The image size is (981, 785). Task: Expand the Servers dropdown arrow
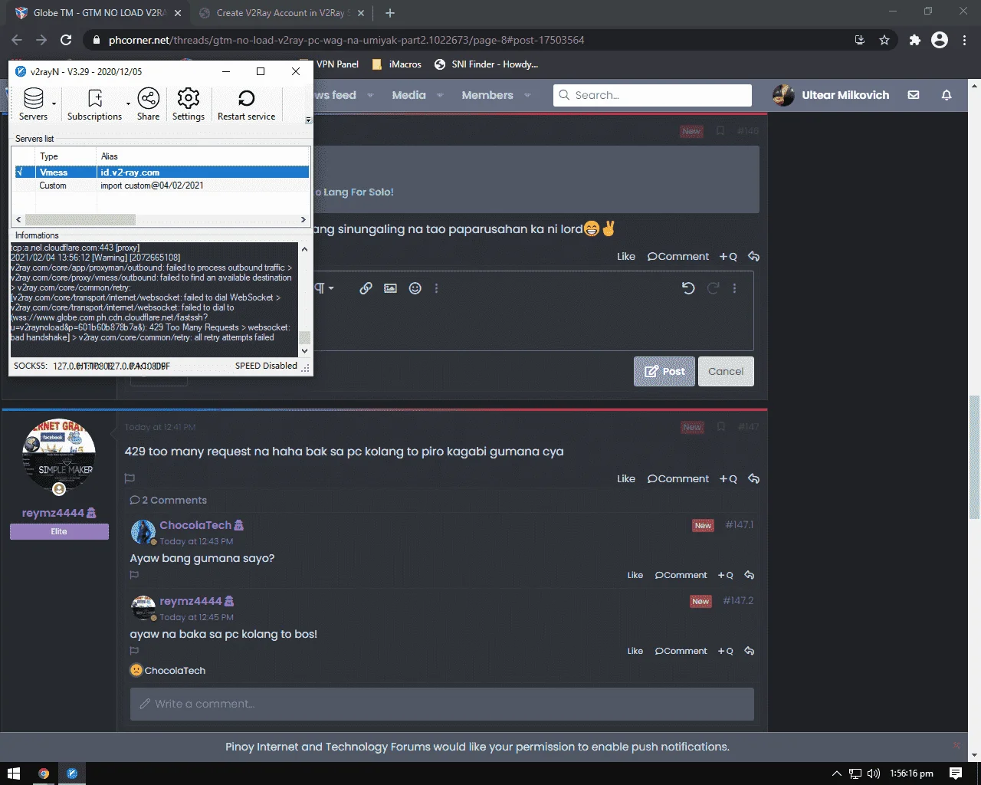pos(54,103)
